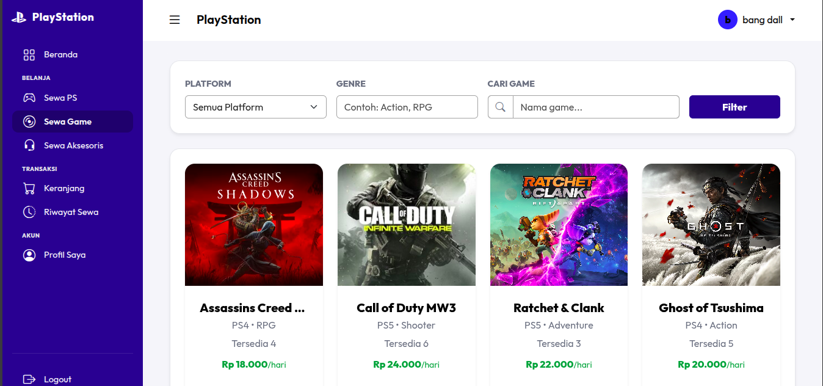Screen dimensions: 823x386
Task: Click the Call of Duty MW3 title
Action: click(x=407, y=308)
